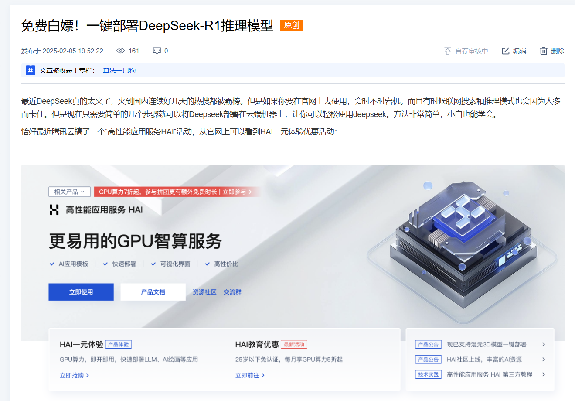Click 立即前往 under HAI教育优惠

pos(250,375)
